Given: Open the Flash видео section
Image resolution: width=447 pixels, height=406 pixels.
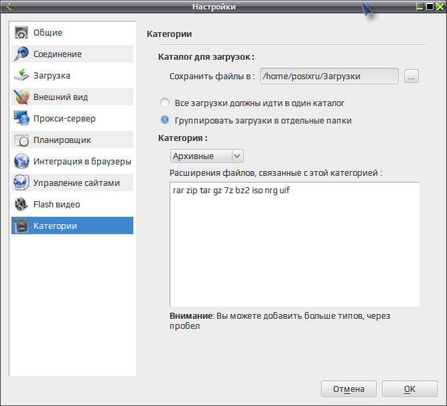Looking at the screenshot, I should pyautogui.click(x=72, y=204).
